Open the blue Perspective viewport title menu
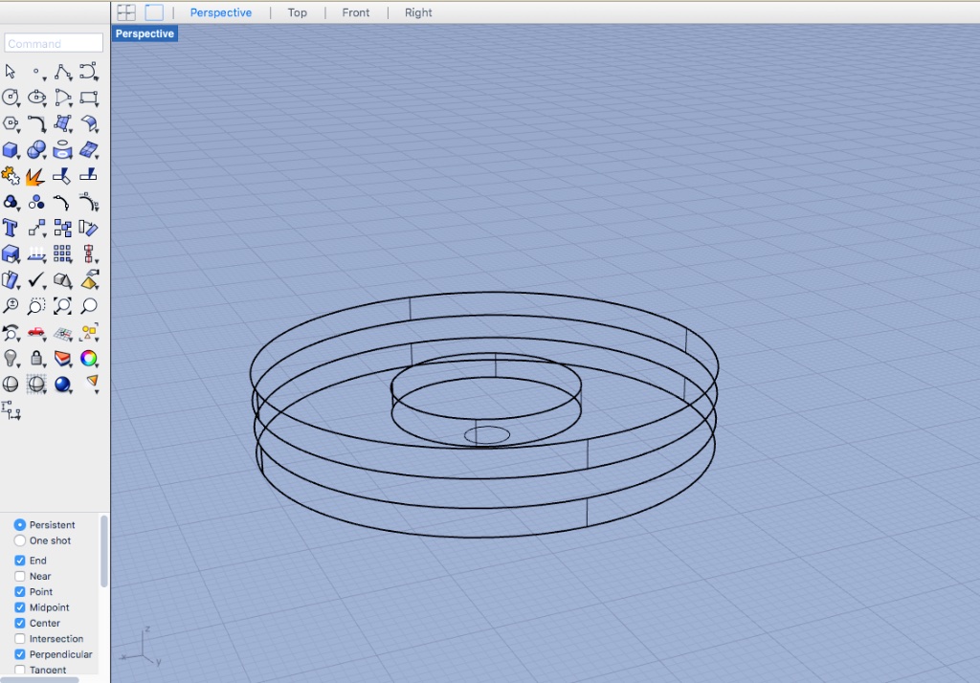The image size is (980, 683). (145, 33)
